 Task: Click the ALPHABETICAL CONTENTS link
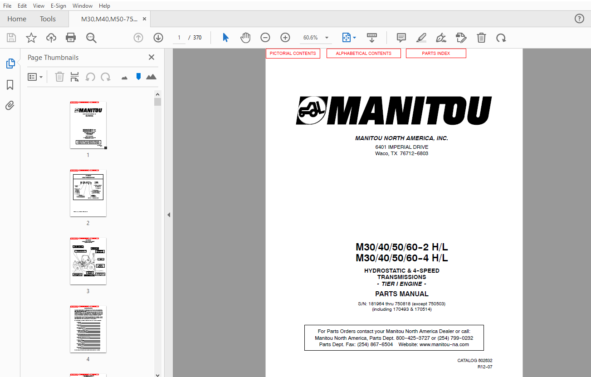click(364, 54)
